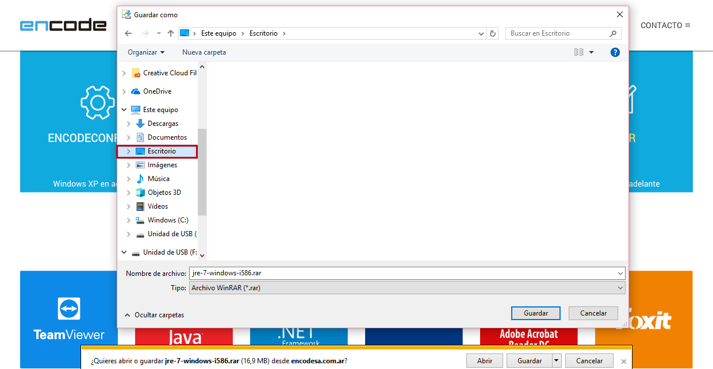Expand the Documentos tree node
Screen dimensions: 713x369
(129, 137)
